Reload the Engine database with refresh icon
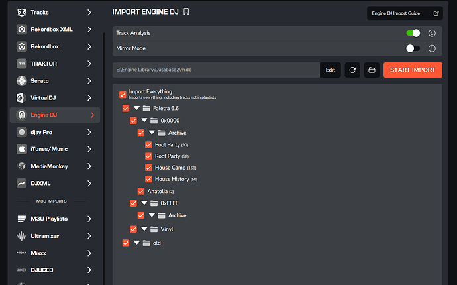 point(352,70)
